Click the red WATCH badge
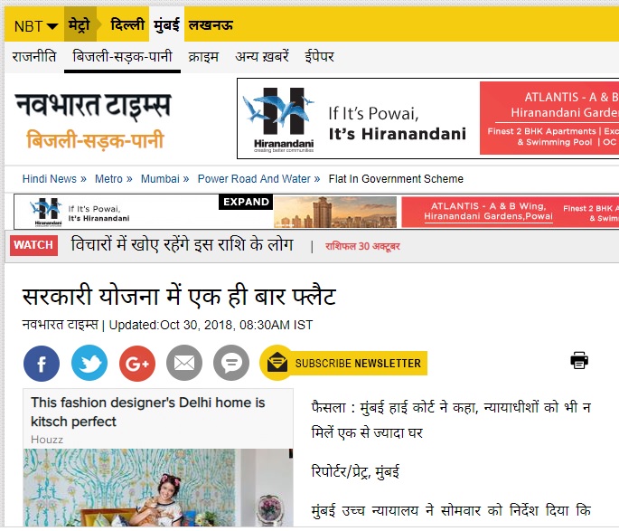 pos(34,245)
